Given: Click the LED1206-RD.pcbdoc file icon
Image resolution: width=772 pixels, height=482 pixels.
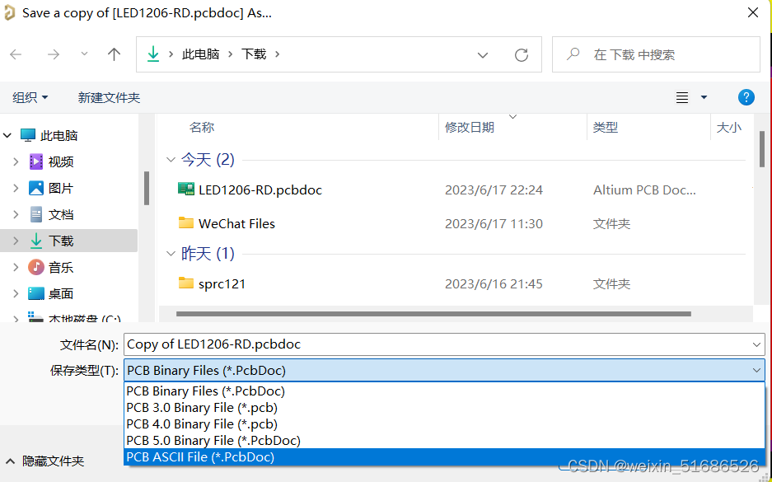Looking at the screenshot, I should (186, 190).
